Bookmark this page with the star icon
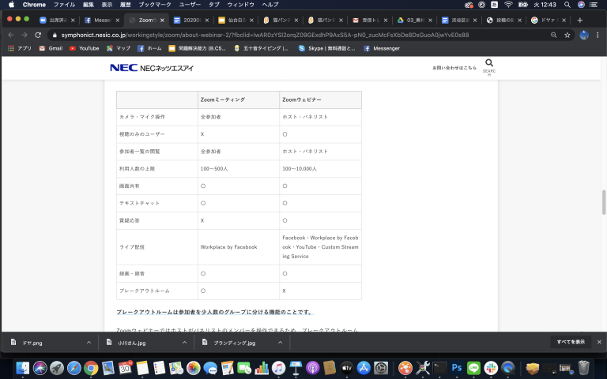 (567, 35)
